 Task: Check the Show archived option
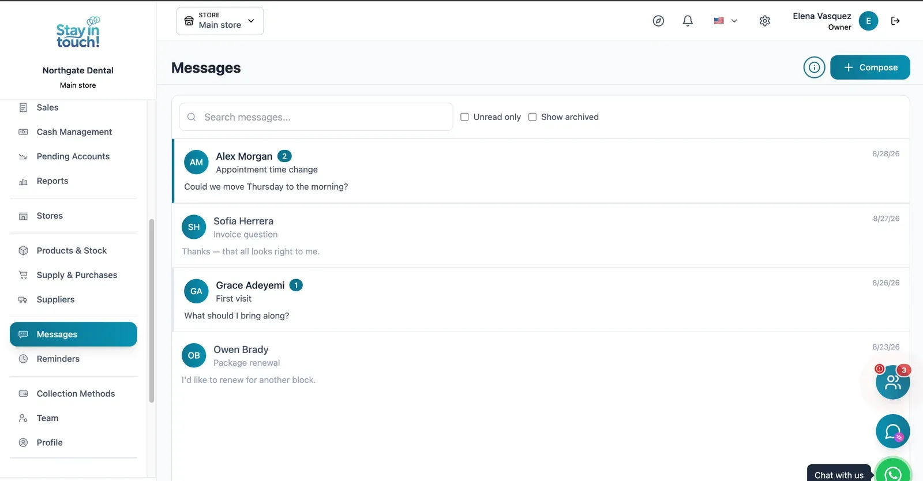(x=532, y=117)
